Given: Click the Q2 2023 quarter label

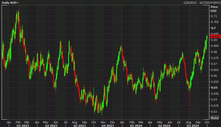Looking at the screenshot, I should [x=51, y=125].
